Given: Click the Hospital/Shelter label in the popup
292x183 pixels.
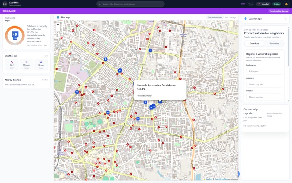Looking at the screenshot, I should (144, 95).
